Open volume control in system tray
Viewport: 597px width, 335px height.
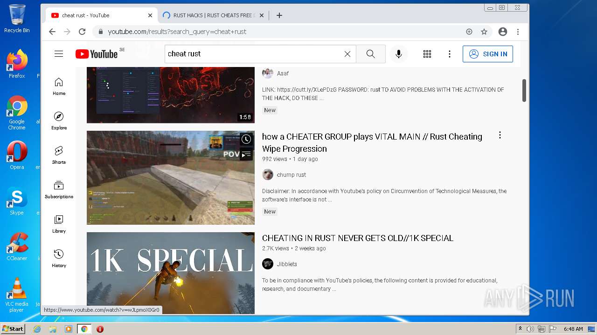[530, 329]
